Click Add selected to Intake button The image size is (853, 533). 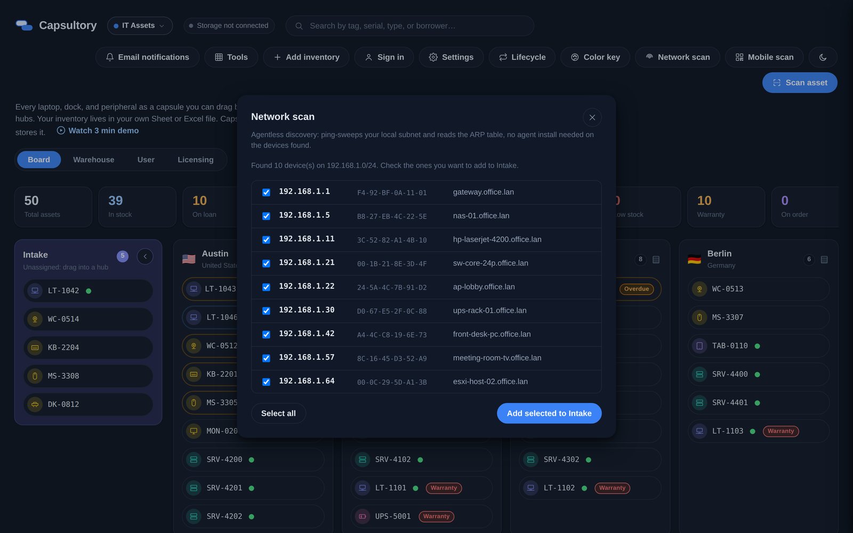click(549, 413)
